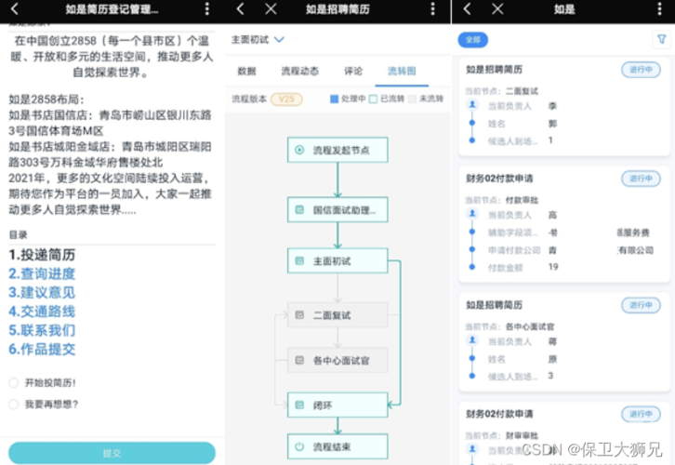The image size is (675, 465).
Task: Close the 如是招聘简历 screen with X
Action: tap(271, 9)
